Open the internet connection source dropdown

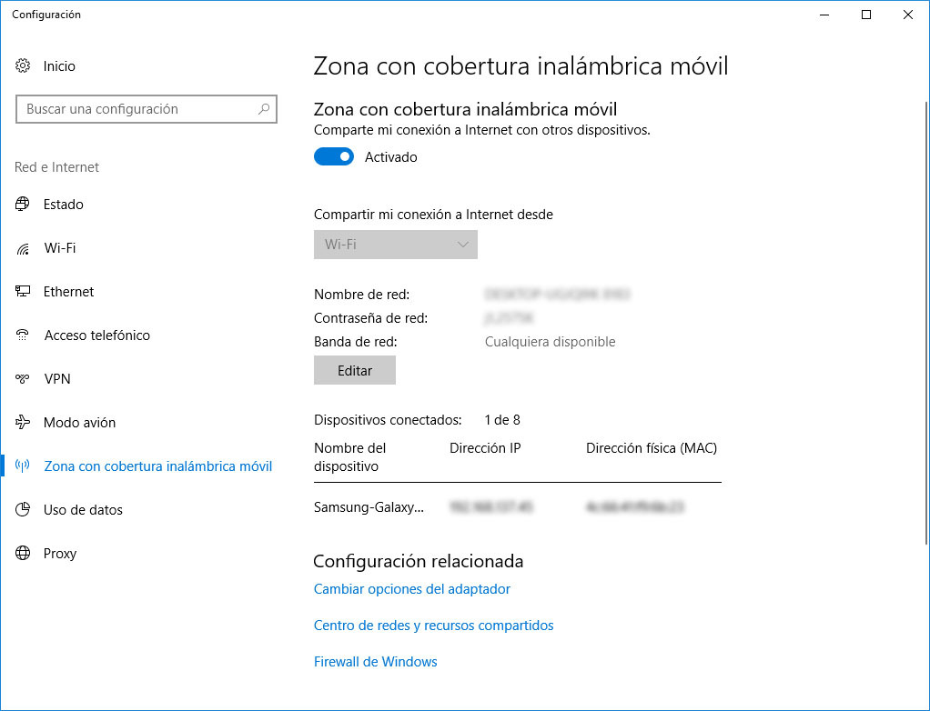click(395, 244)
